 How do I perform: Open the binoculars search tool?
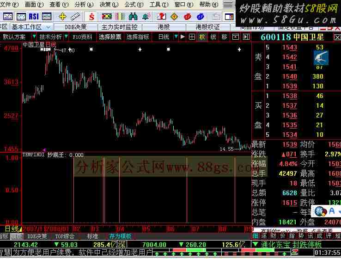coord(133,17)
